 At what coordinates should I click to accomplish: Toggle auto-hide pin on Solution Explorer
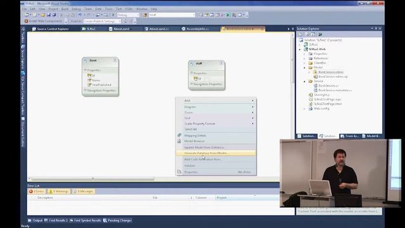click(x=376, y=28)
